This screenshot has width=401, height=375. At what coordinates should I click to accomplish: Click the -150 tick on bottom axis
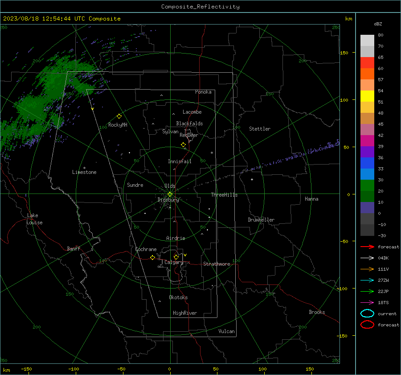(x=26, y=369)
